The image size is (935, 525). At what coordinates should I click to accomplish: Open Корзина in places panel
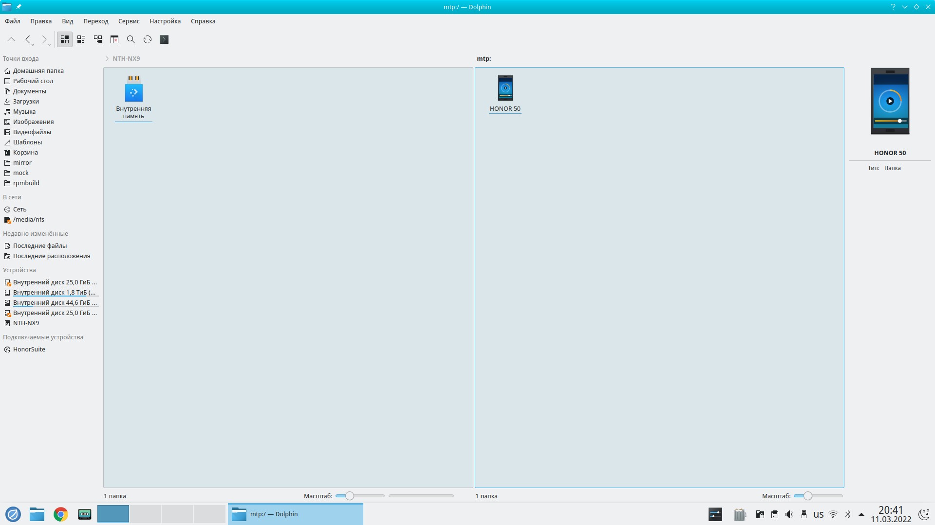(x=25, y=152)
